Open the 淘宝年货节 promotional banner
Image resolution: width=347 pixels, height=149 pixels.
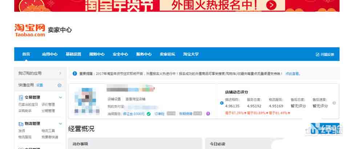pyautogui.click(x=177, y=5)
